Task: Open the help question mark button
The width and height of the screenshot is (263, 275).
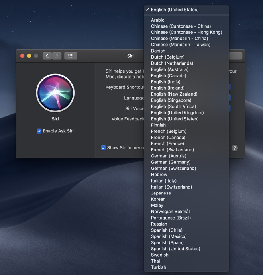Action: [235, 148]
